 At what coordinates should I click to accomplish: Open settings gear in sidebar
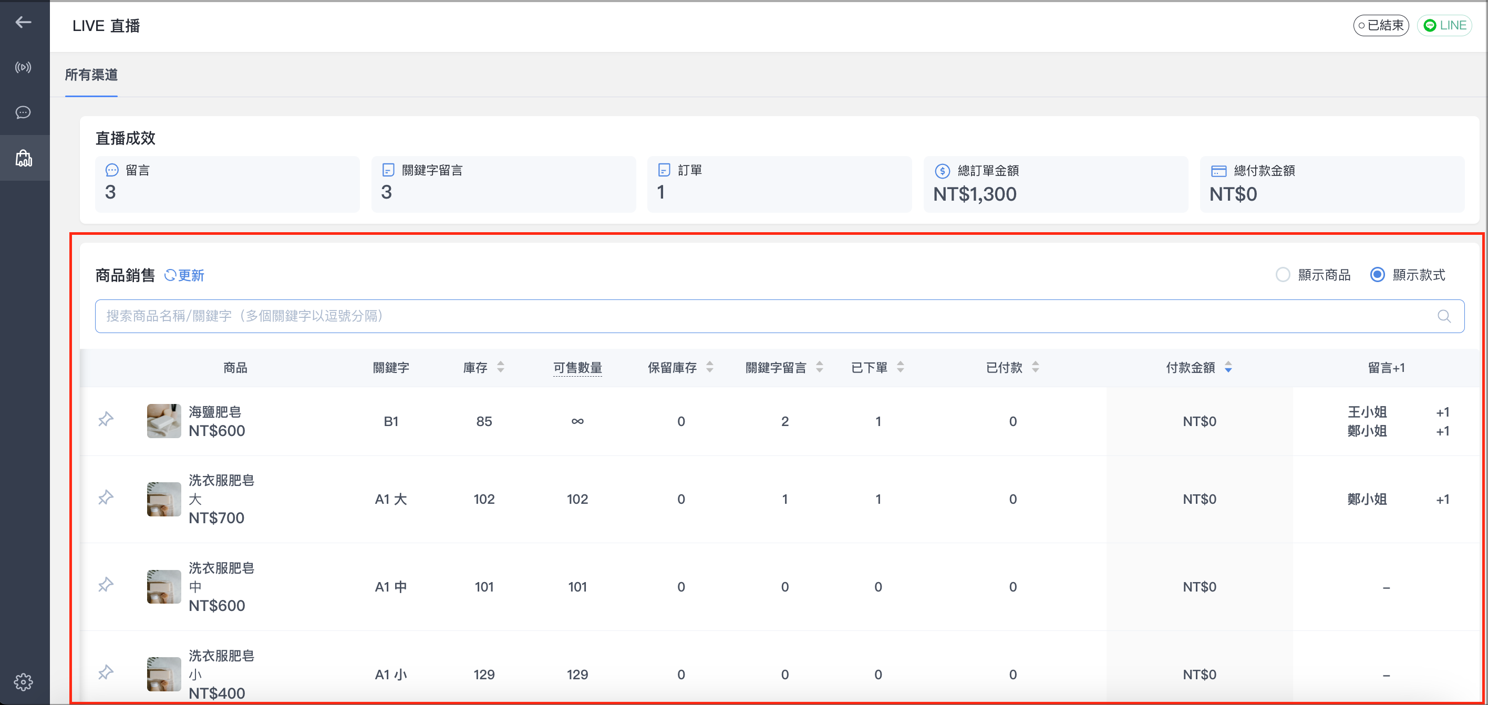pos(23,682)
